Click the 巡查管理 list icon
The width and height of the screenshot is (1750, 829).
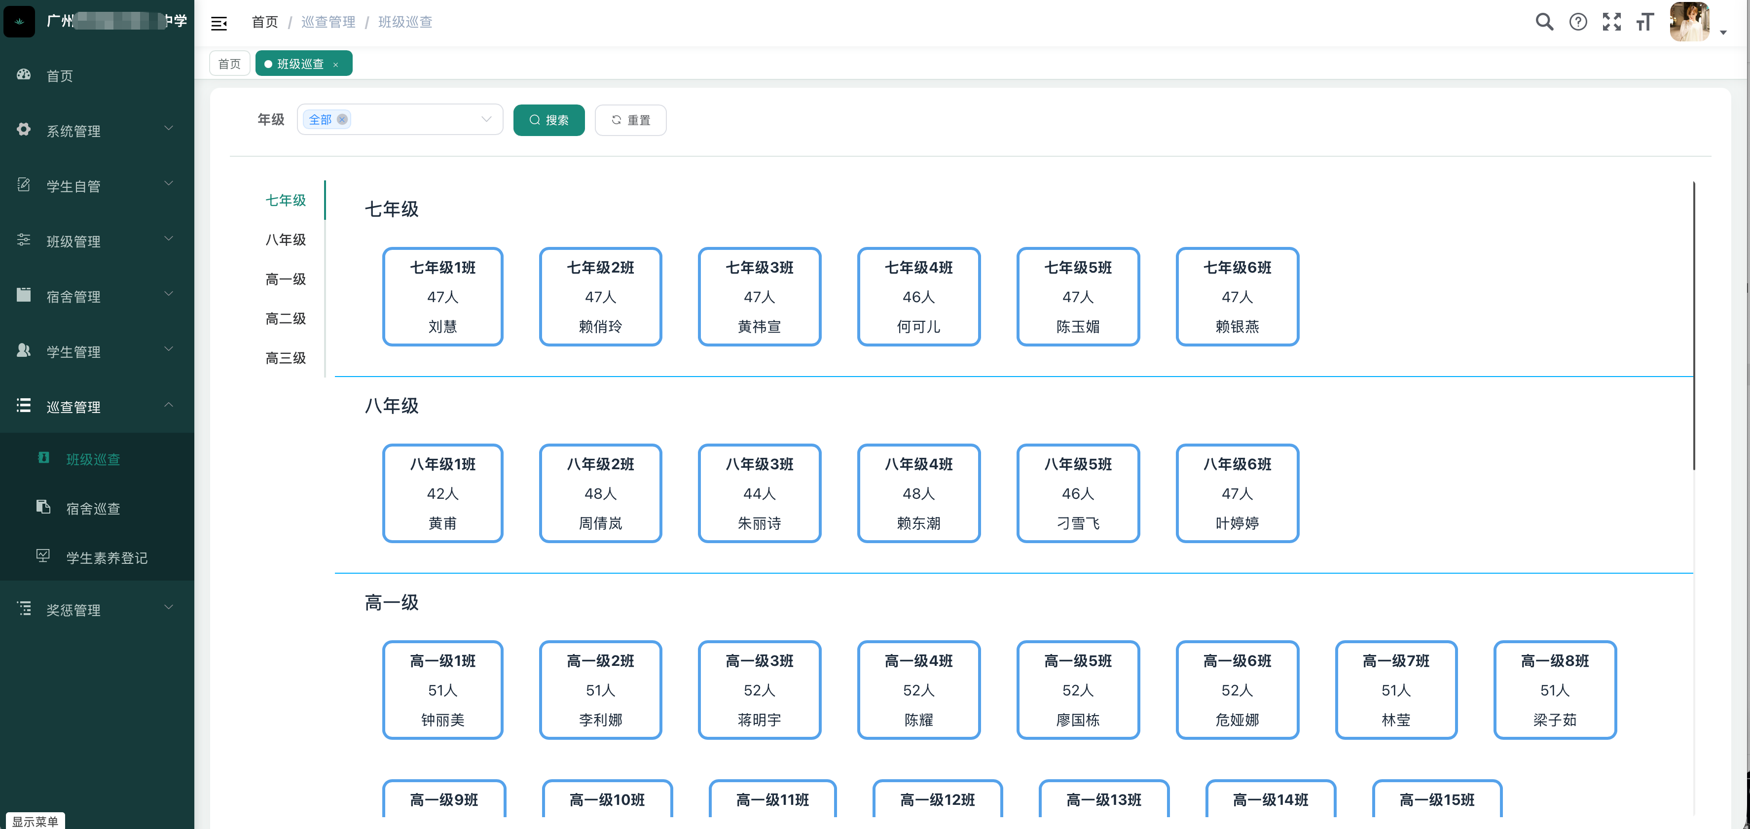[x=24, y=405]
